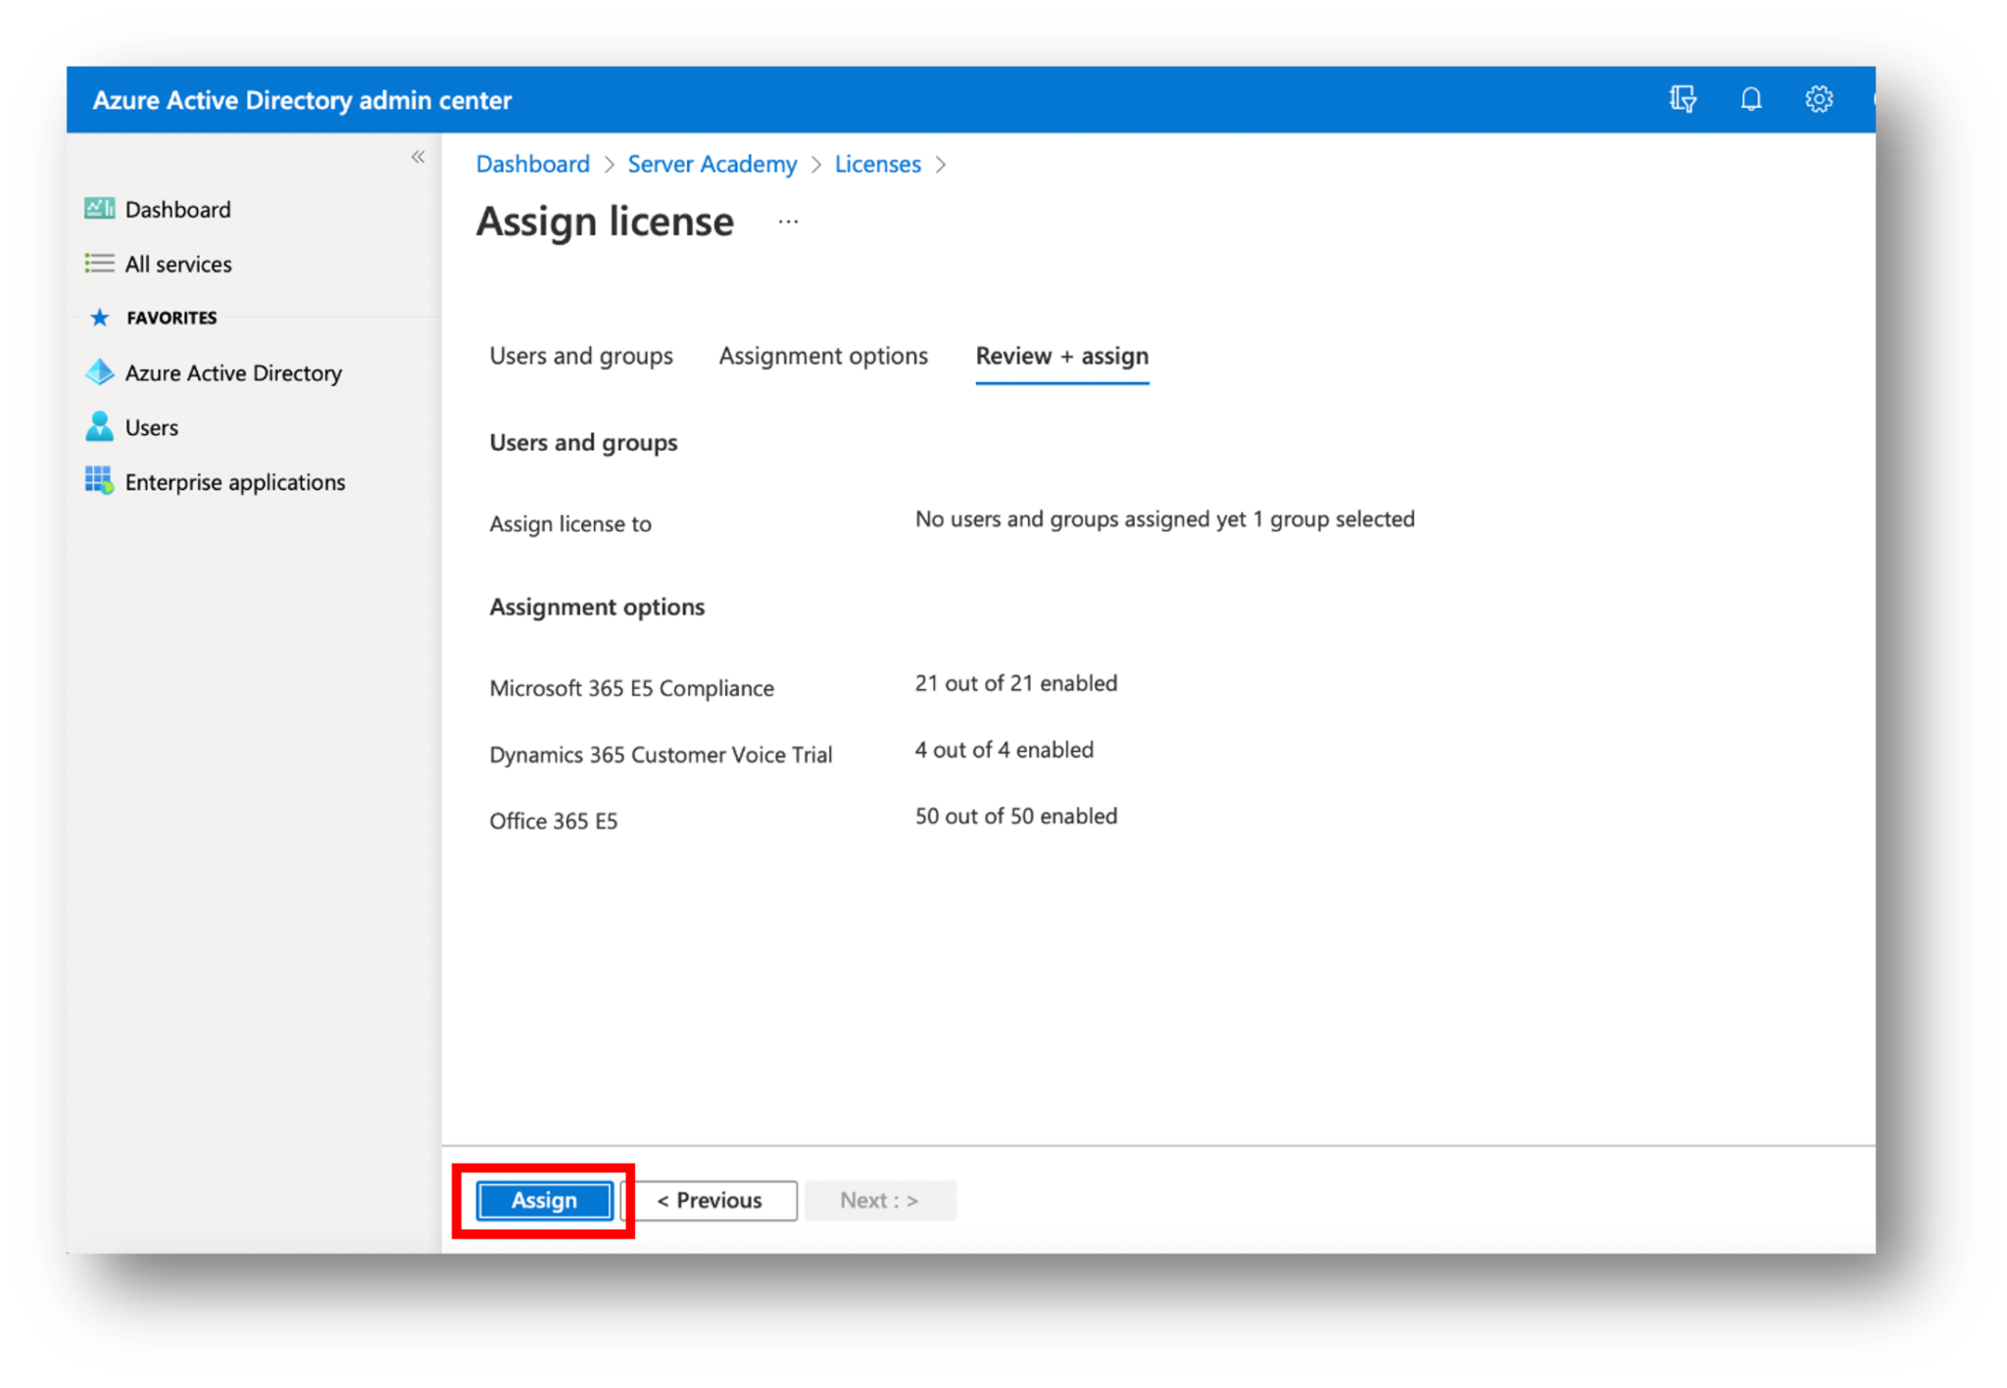Select the Review + assign tab
The height and width of the screenshot is (1388, 2007).
point(1061,356)
